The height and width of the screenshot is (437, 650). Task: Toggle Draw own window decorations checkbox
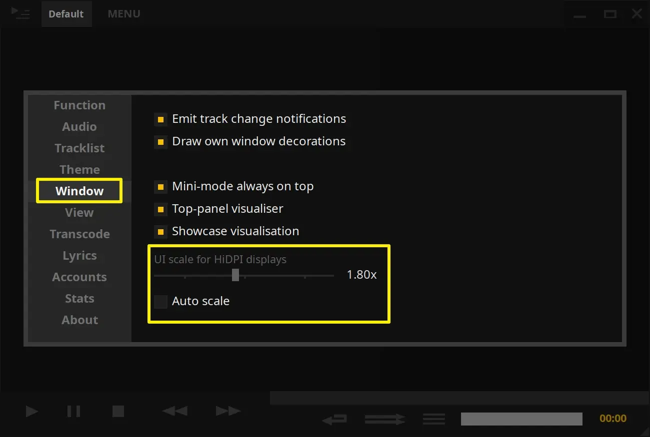click(160, 142)
